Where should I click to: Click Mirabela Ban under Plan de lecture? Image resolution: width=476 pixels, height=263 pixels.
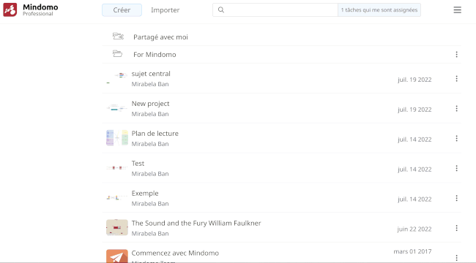pyautogui.click(x=150, y=144)
